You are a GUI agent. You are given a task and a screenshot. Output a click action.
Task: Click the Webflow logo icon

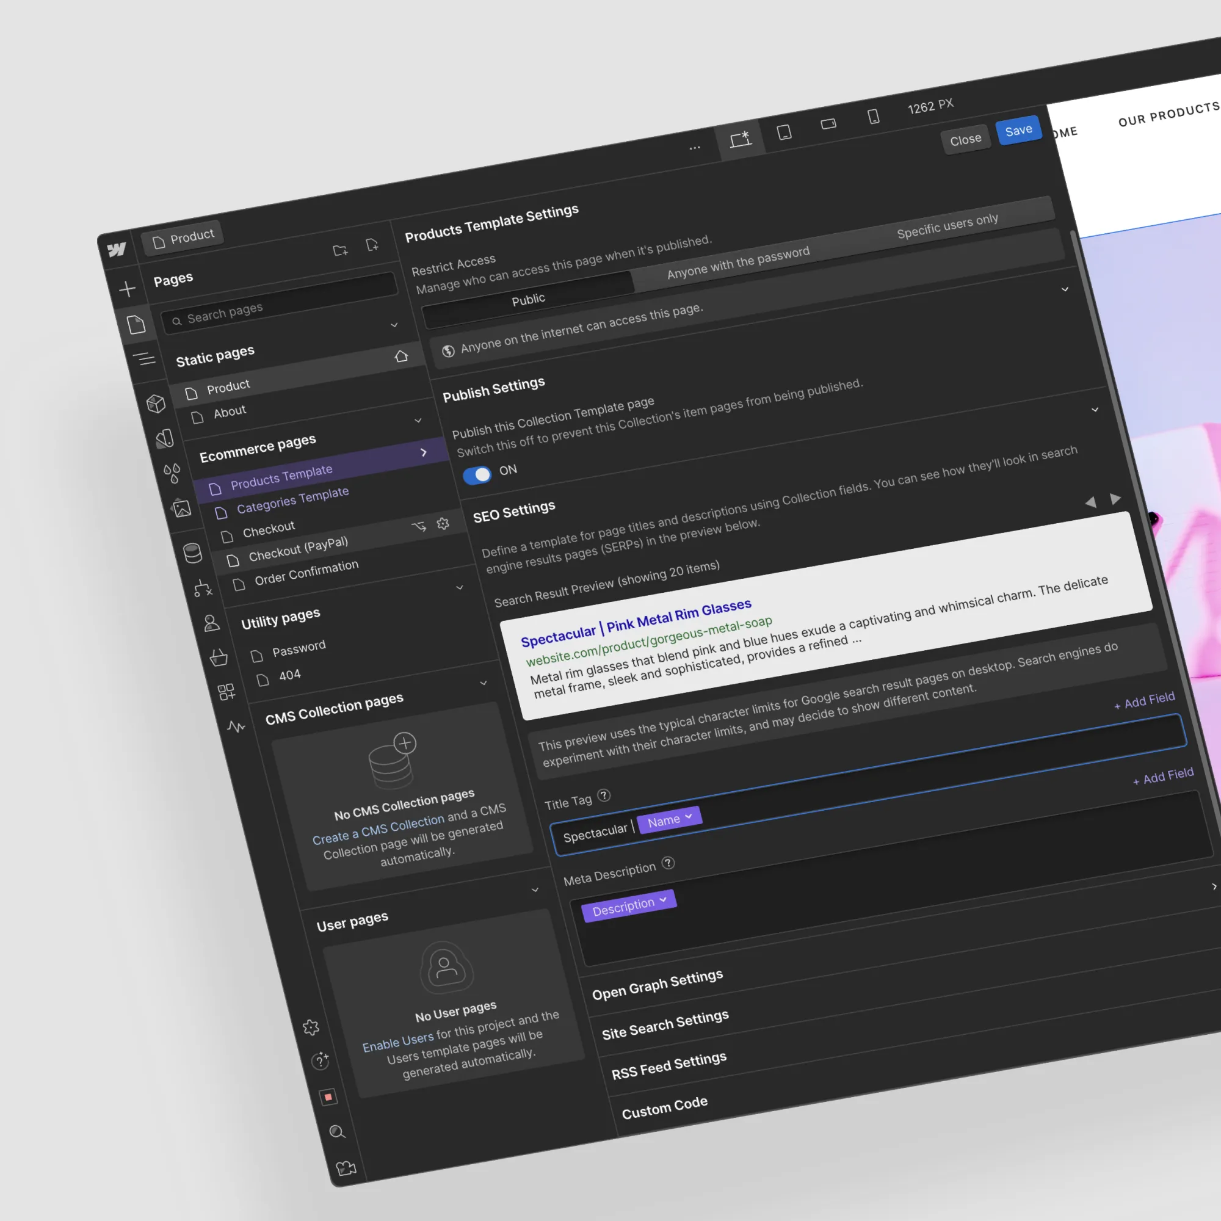(x=116, y=250)
